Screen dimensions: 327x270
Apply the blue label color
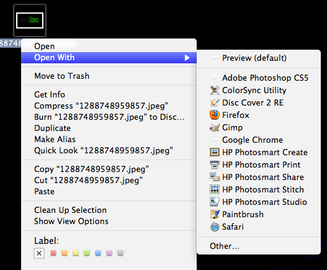pyautogui.click(x=98, y=253)
